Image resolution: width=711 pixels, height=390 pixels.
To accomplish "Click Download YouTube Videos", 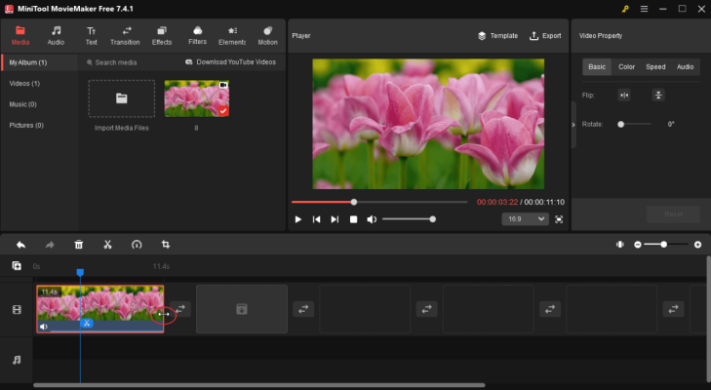I will coord(230,62).
